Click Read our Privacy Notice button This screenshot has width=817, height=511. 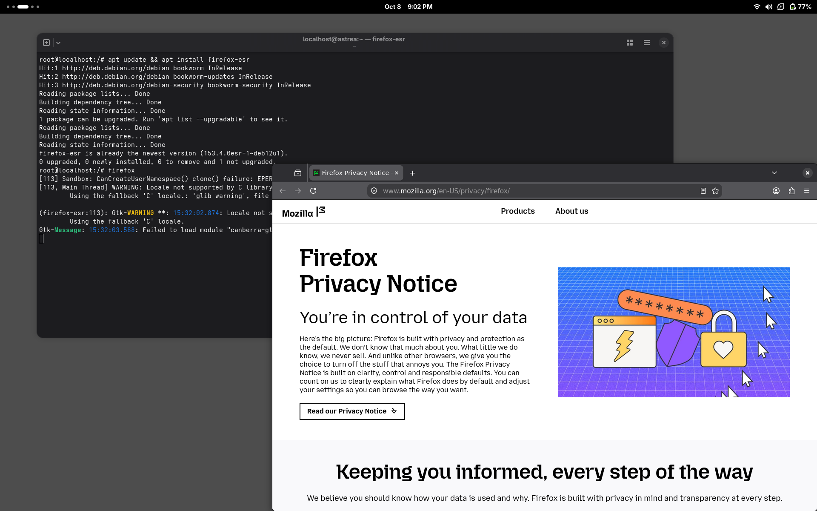tap(352, 411)
